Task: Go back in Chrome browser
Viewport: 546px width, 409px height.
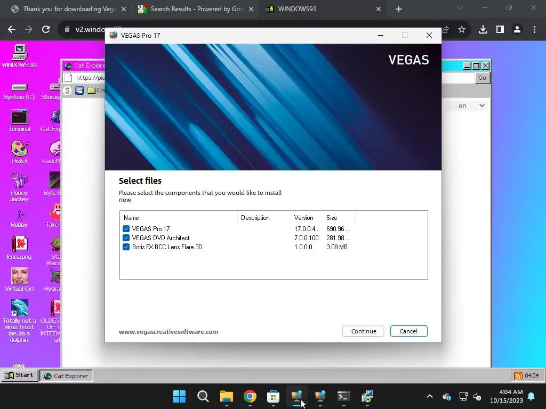Action: click(x=12, y=30)
